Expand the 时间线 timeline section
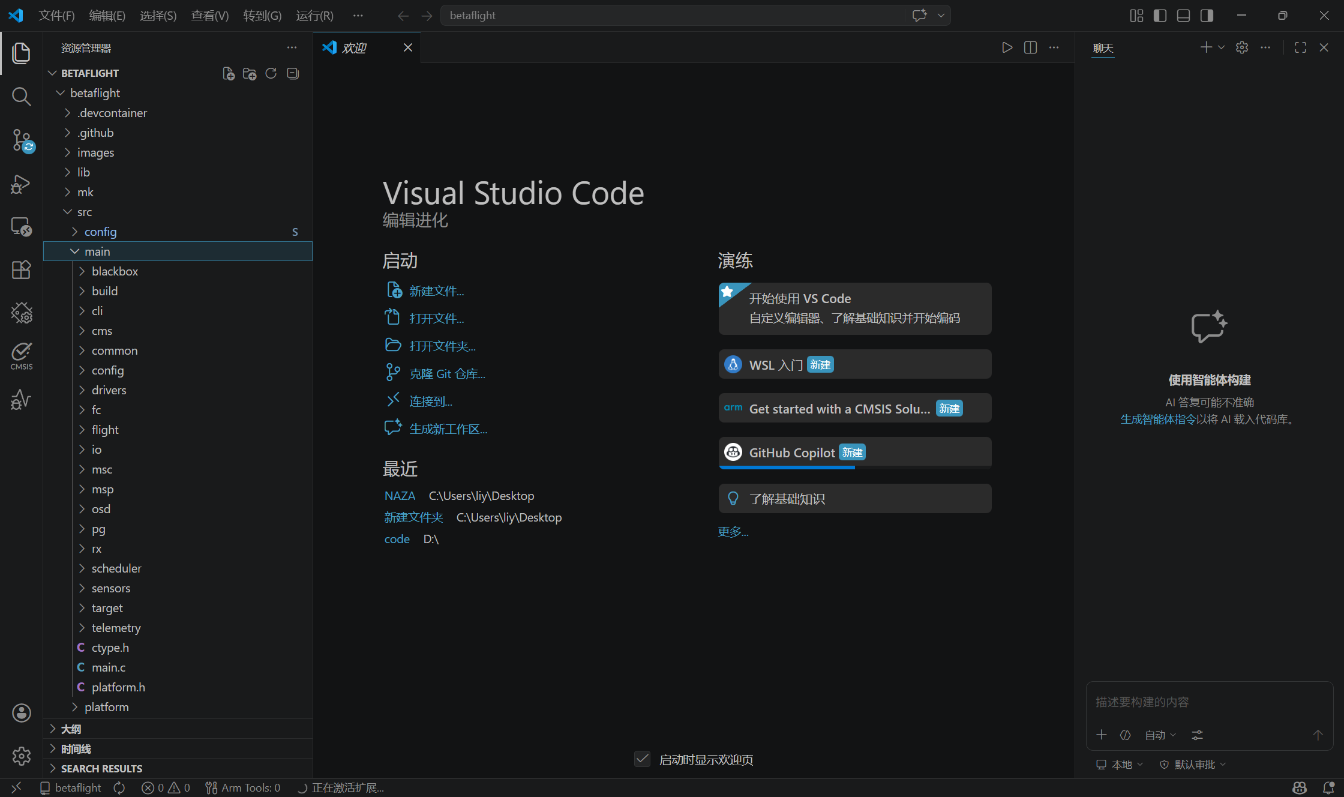 tap(178, 749)
